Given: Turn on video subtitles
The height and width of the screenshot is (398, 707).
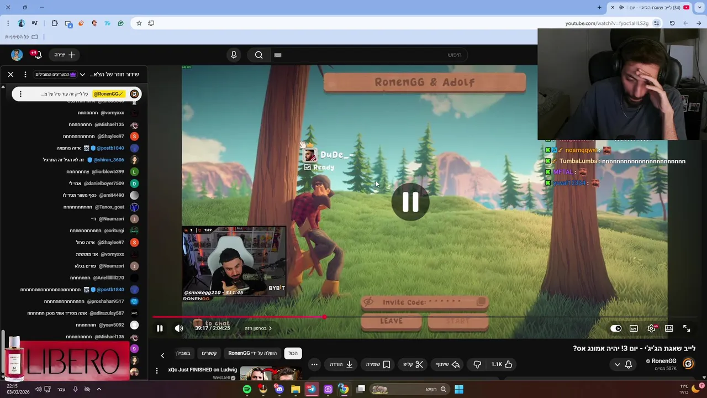Looking at the screenshot, I should pyautogui.click(x=634, y=328).
